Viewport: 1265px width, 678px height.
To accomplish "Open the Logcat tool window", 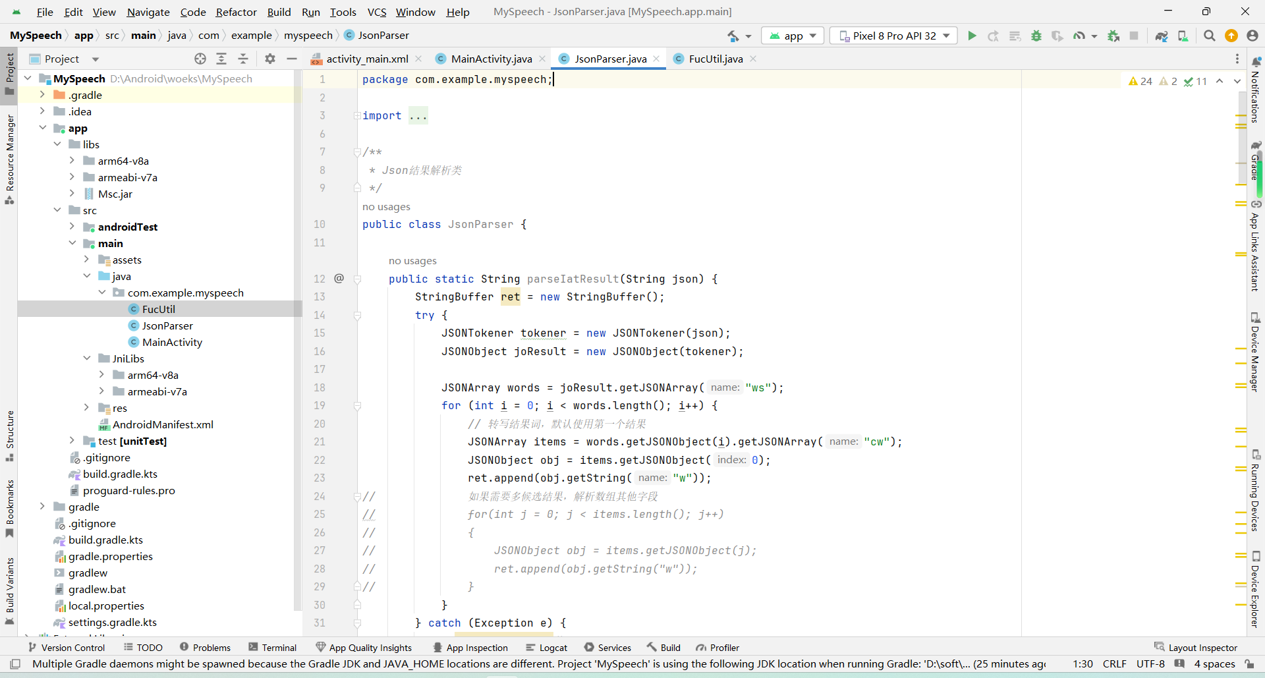I will tap(547, 648).
